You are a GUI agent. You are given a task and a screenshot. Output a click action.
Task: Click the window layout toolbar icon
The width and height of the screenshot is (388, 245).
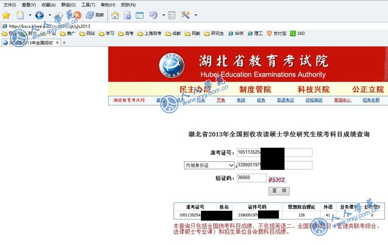(140, 16)
